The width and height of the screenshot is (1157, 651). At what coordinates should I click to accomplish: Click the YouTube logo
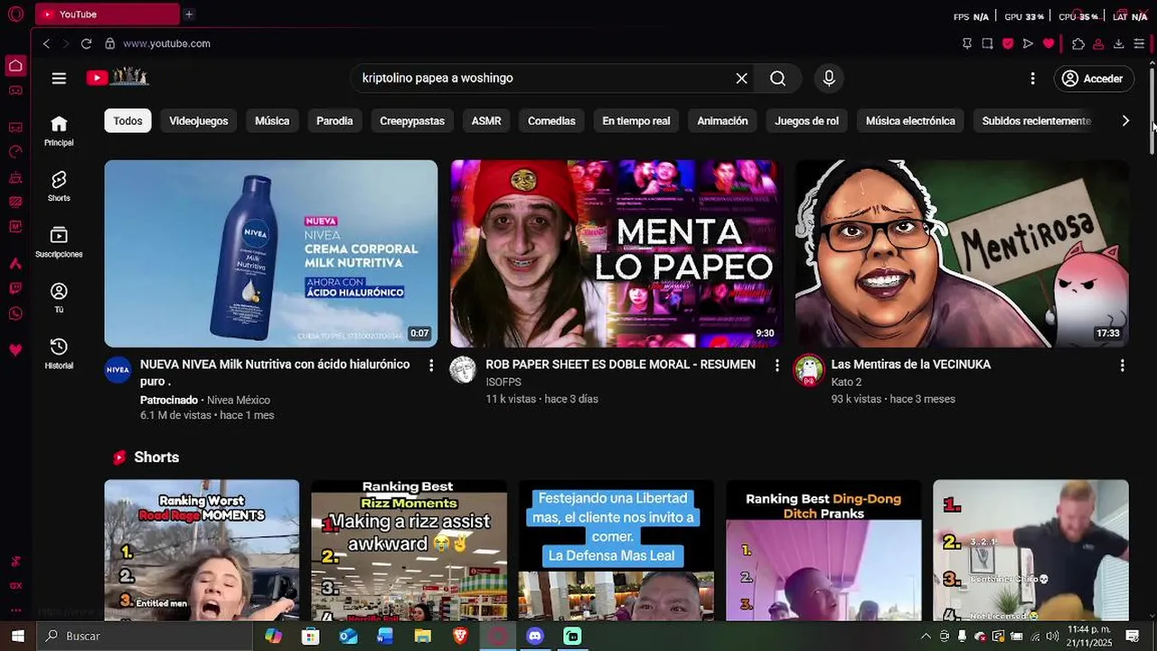[x=118, y=78]
